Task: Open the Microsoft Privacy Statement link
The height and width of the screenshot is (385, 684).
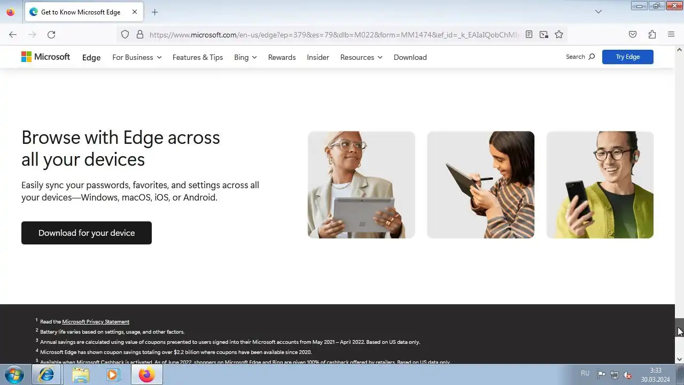Action: pyautogui.click(x=96, y=321)
